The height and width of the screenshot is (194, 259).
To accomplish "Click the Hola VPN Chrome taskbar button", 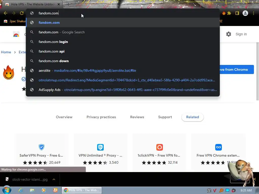I will [x=82, y=190].
